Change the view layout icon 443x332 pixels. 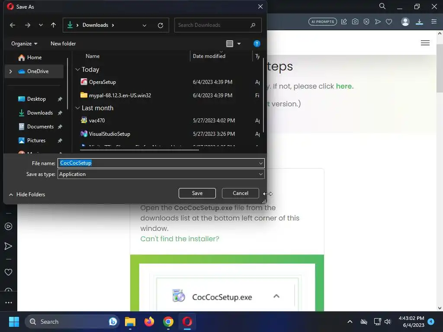coord(230,44)
